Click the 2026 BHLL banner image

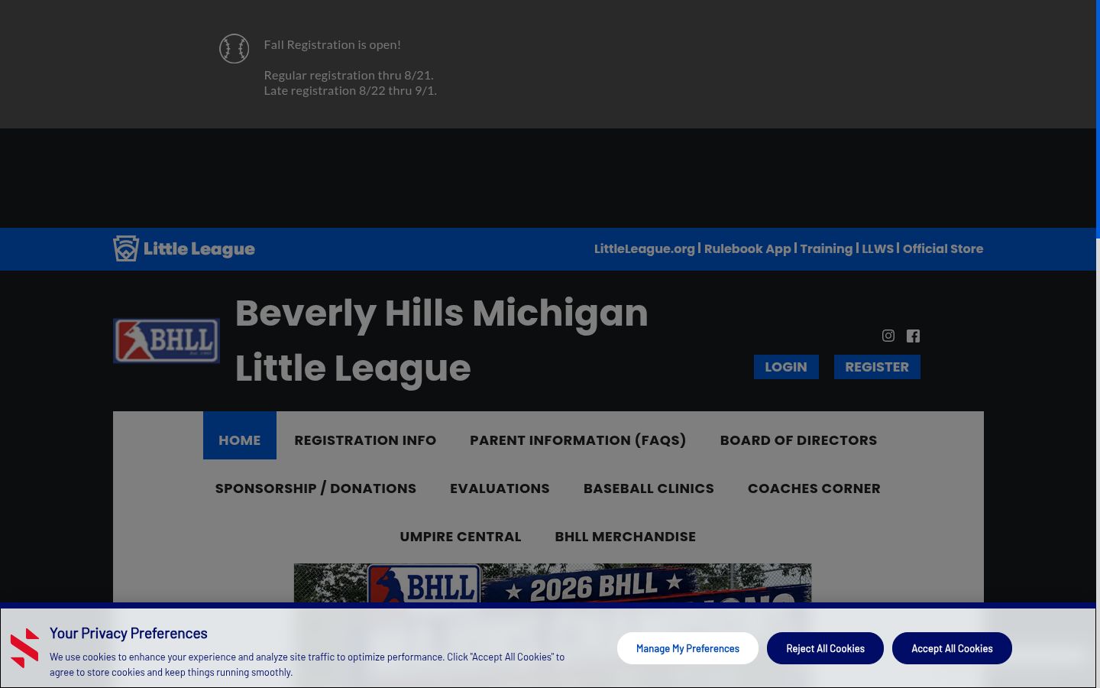coord(553,584)
